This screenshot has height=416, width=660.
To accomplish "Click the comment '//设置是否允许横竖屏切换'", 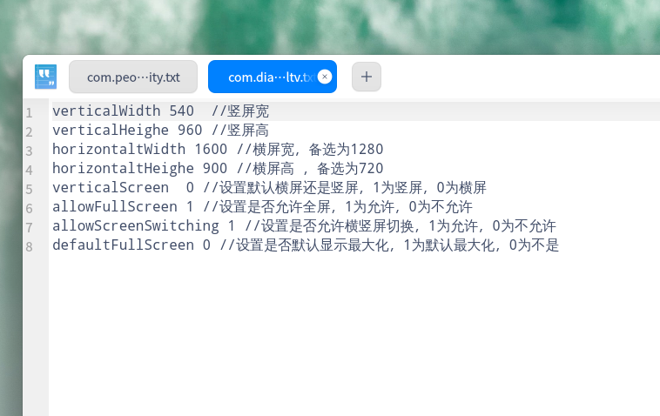I will pyautogui.click(x=330, y=226).
